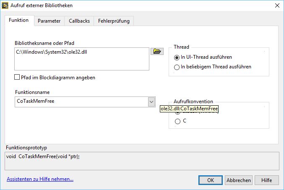Select the stdcall calling convention radio button
This screenshot has height=190, width=284.
coord(177,113)
